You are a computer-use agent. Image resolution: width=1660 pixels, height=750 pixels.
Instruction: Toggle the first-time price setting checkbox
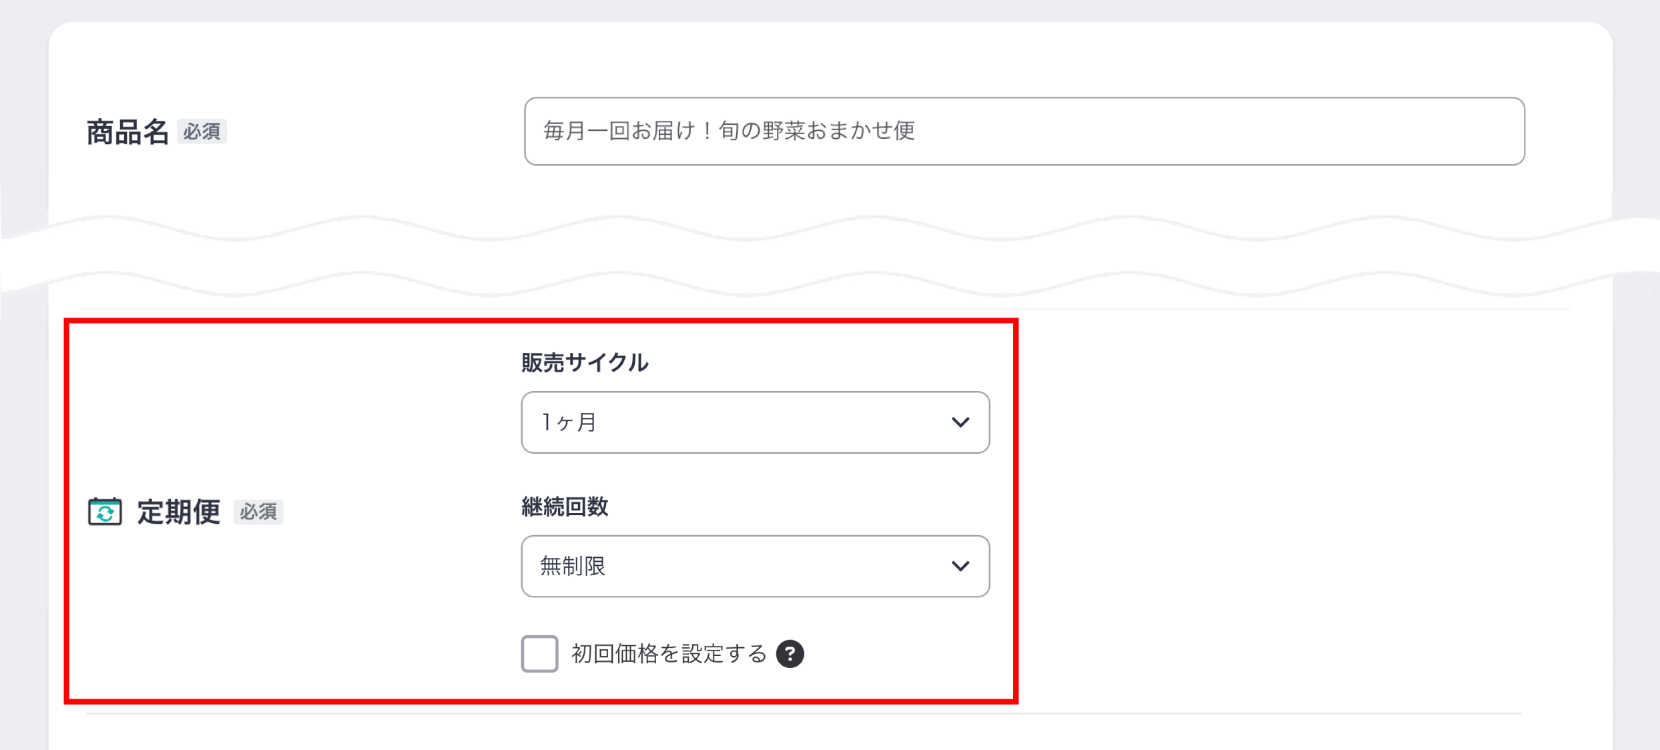click(x=539, y=655)
